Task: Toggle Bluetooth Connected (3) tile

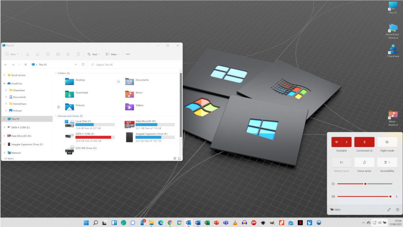Action: 364,142
